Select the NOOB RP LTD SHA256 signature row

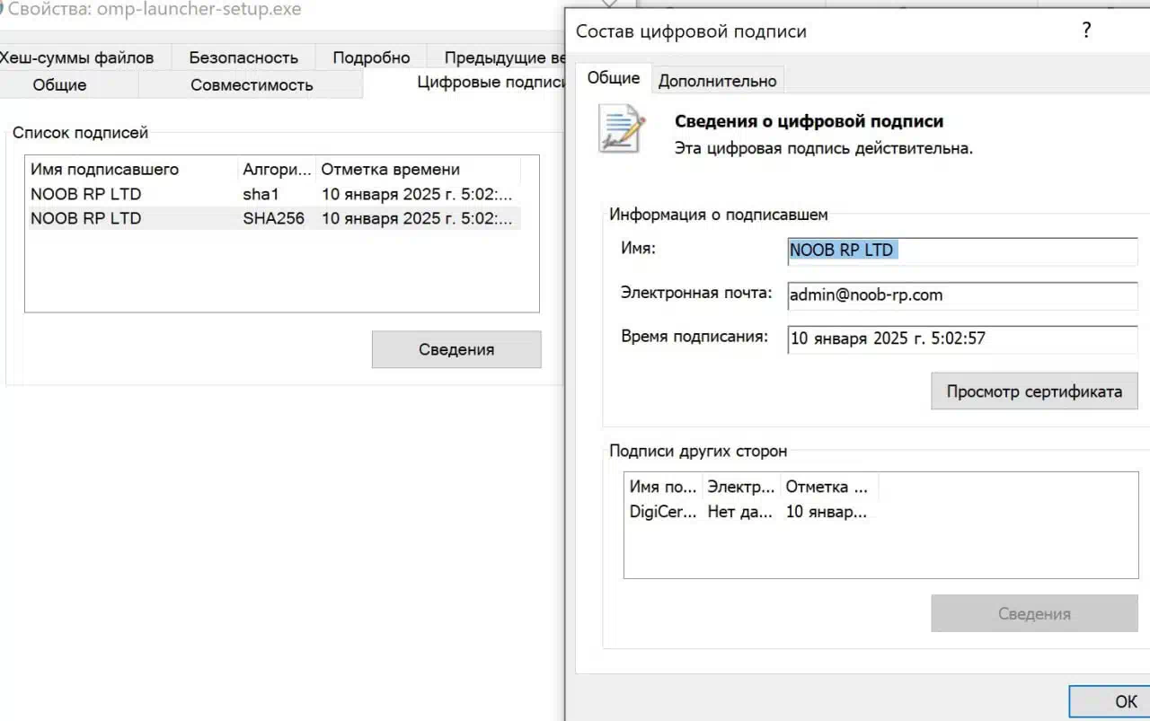tap(274, 218)
